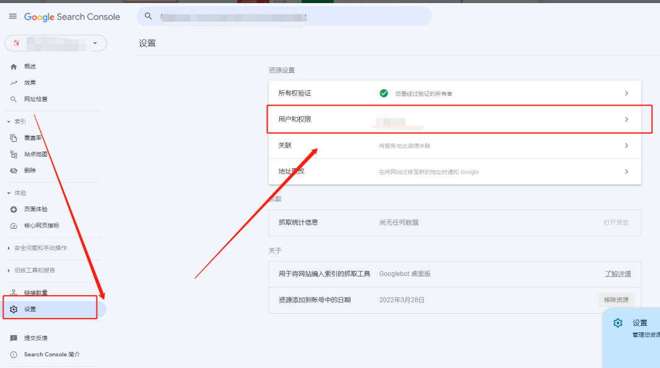This screenshot has height=368, width=660.
Task: Expand the 安全问题和手动操作 section
Action: pos(9,248)
